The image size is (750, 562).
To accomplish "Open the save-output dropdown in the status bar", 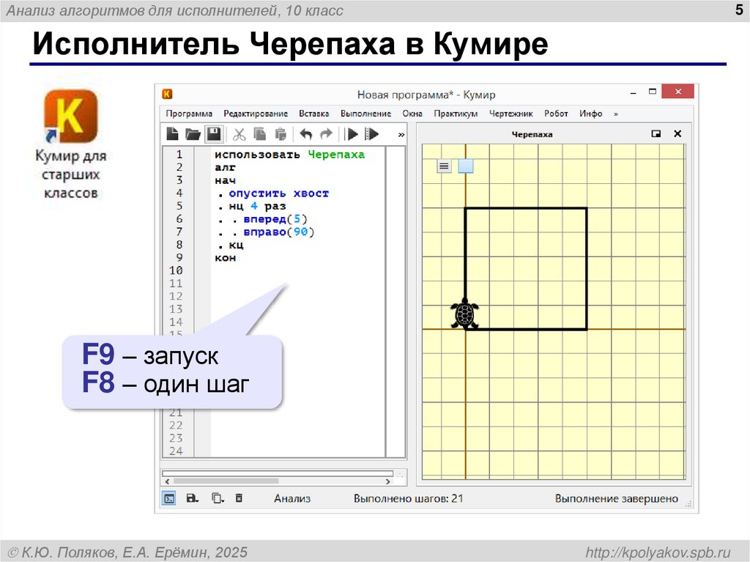I will (191, 498).
